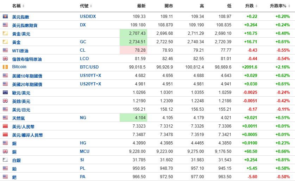Click the silver icon beside 白銀
The height and width of the screenshot is (181, 295).
5,160
